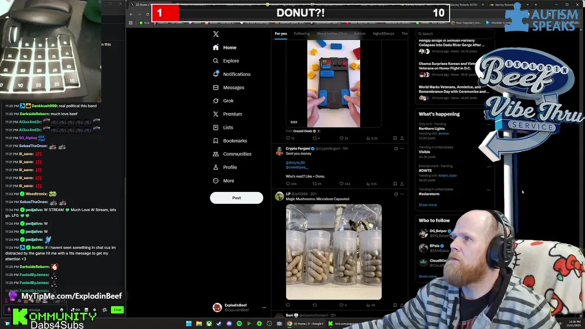Switch to the Following tab

tap(302, 33)
